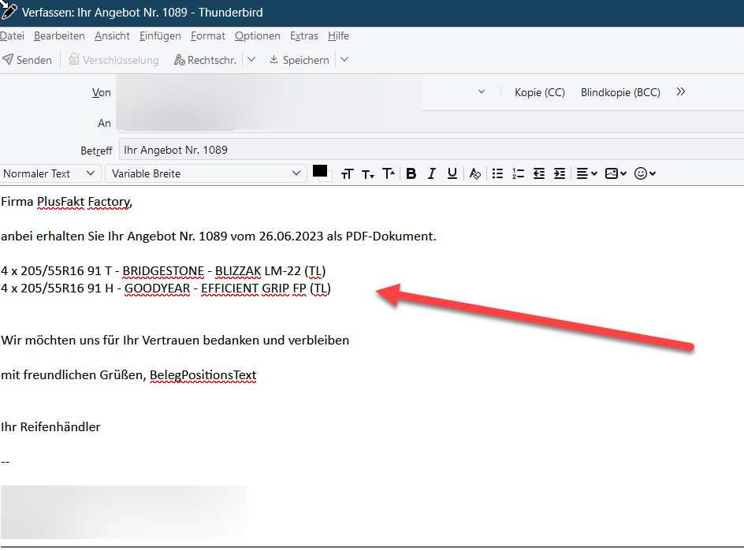Open the Variable Breite font dropdown
Screen dimensions: 744x551
[206, 173]
